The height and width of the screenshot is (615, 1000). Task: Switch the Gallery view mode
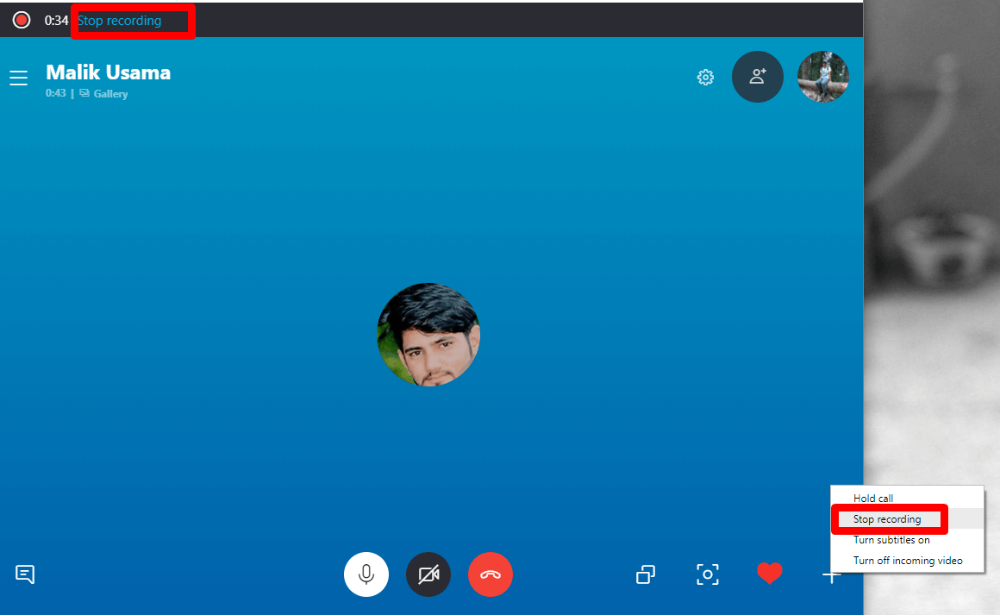point(103,94)
